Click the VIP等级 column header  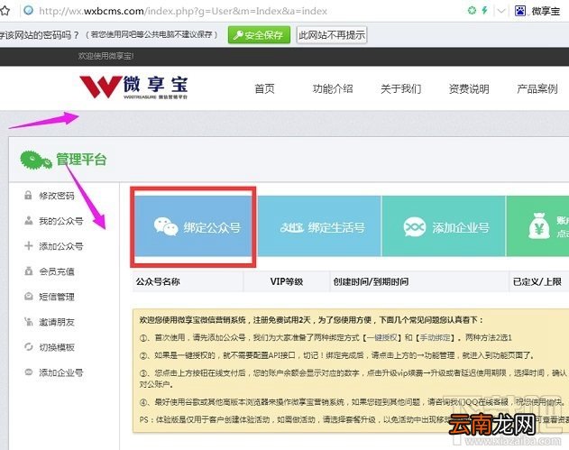tap(287, 281)
